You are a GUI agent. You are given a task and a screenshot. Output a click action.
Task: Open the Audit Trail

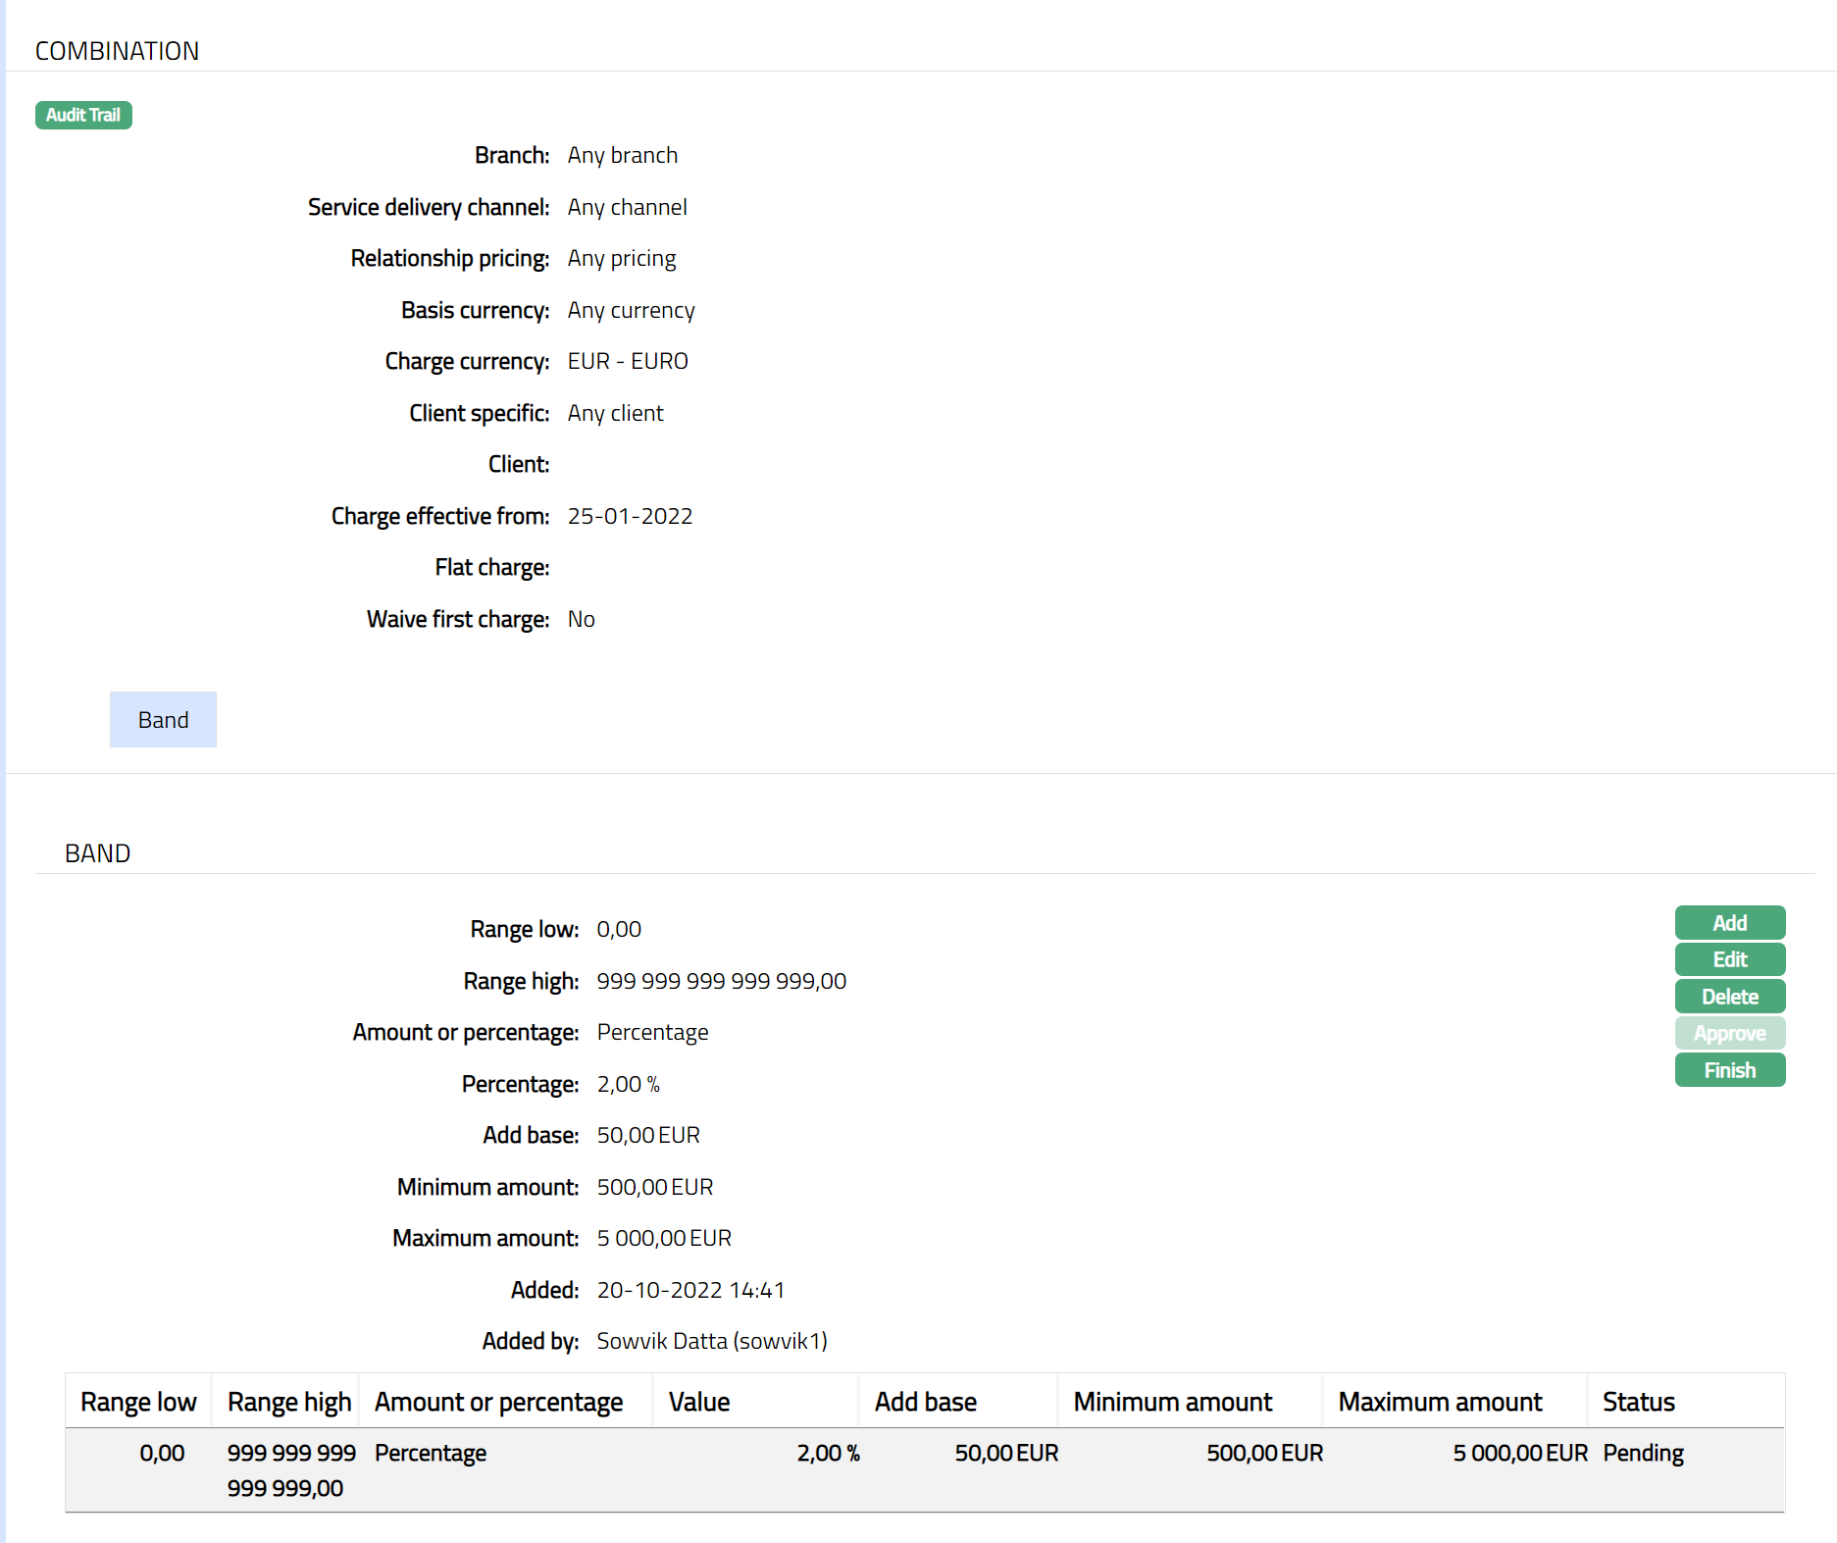[x=83, y=115]
